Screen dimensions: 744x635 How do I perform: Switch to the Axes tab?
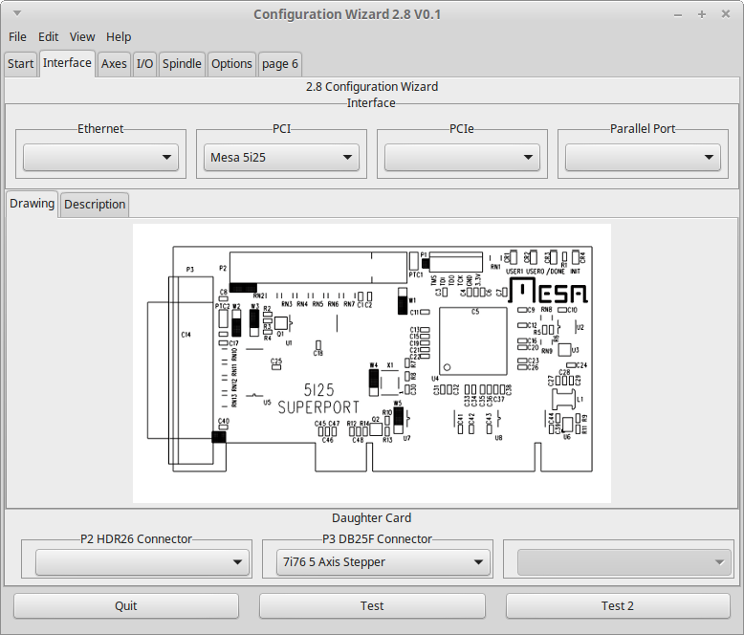pyautogui.click(x=114, y=63)
